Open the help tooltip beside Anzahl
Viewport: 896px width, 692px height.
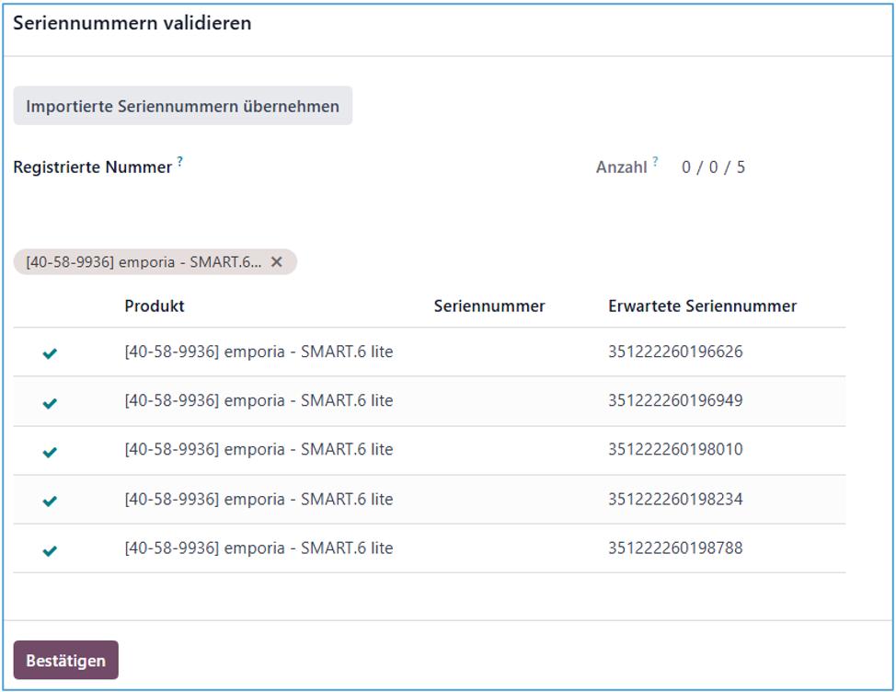pyautogui.click(x=655, y=162)
